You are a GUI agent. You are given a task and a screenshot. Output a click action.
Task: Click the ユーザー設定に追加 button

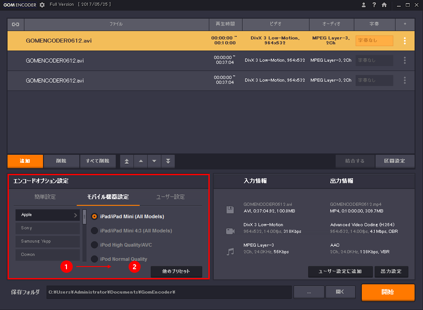pyautogui.click(x=340, y=271)
